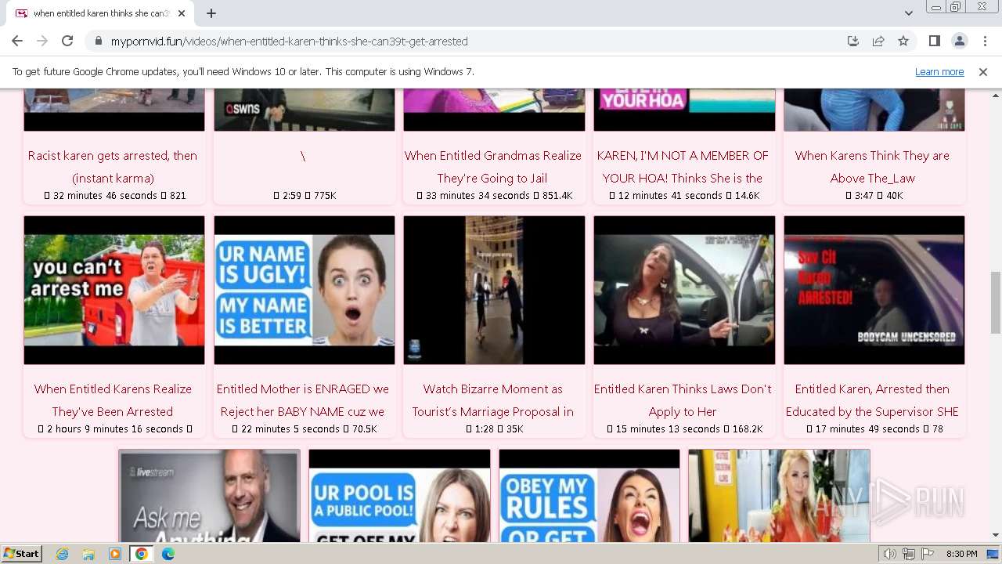Viewport: 1002px width, 564px height.
Task: Launch Internet Explorer from the taskbar
Action: click(62, 554)
